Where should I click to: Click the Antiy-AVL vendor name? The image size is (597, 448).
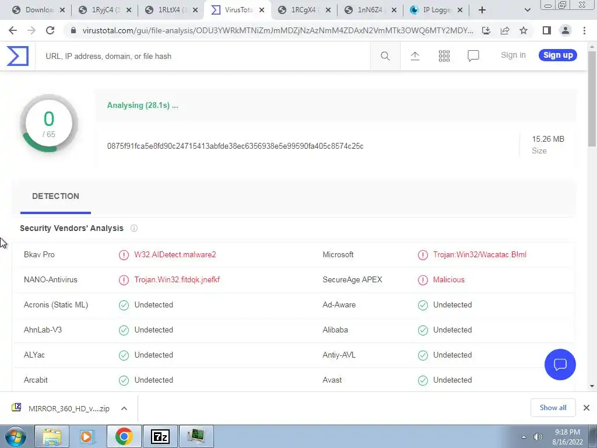[x=339, y=355]
